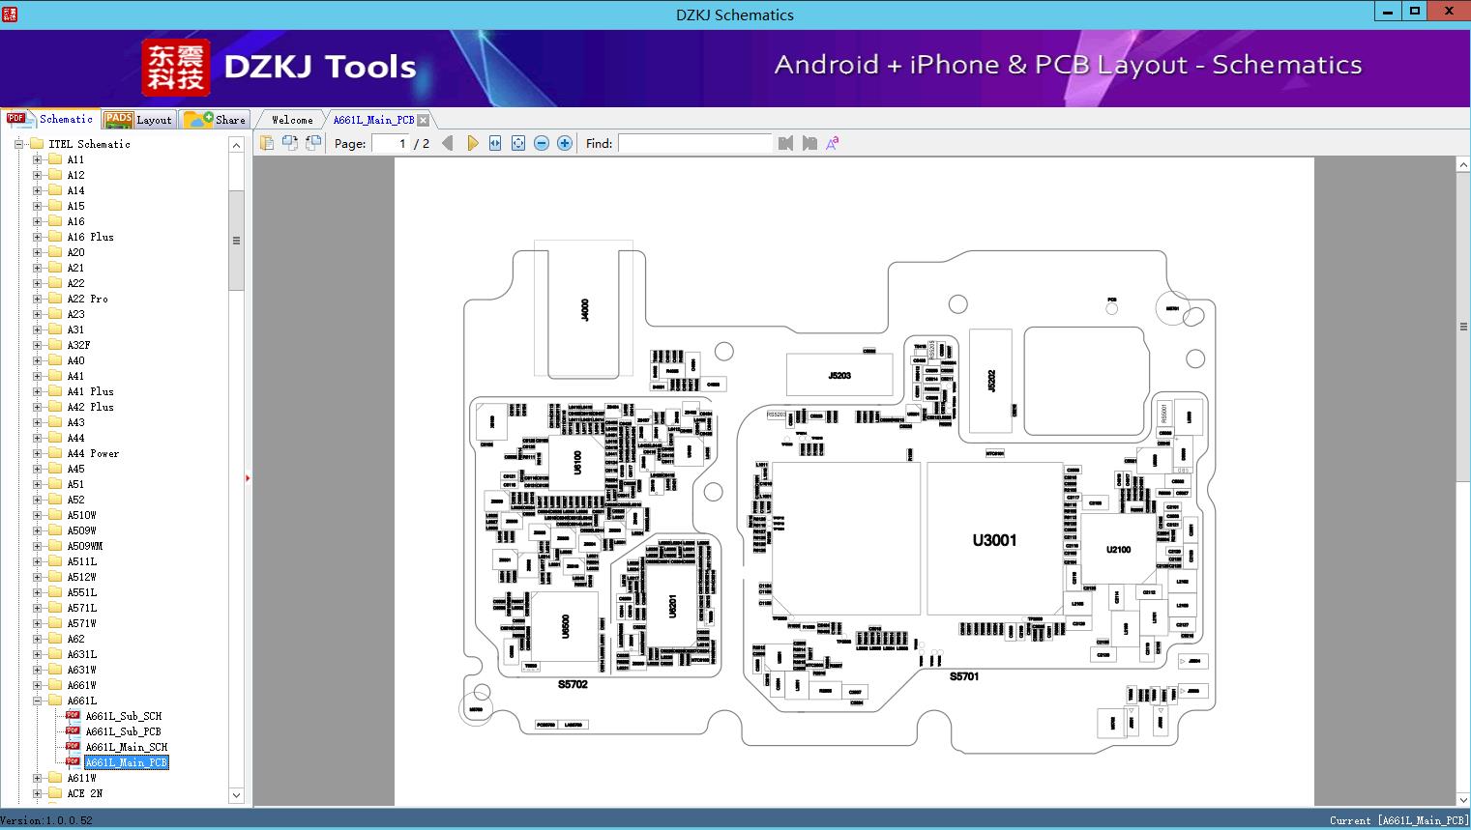Screen dimensions: 1471x830
Task: Expand the A11 folder
Action: [x=38, y=159]
